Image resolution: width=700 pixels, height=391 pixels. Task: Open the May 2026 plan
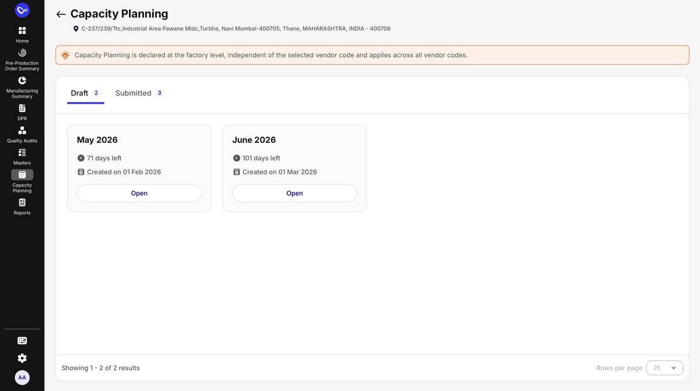click(139, 193)
